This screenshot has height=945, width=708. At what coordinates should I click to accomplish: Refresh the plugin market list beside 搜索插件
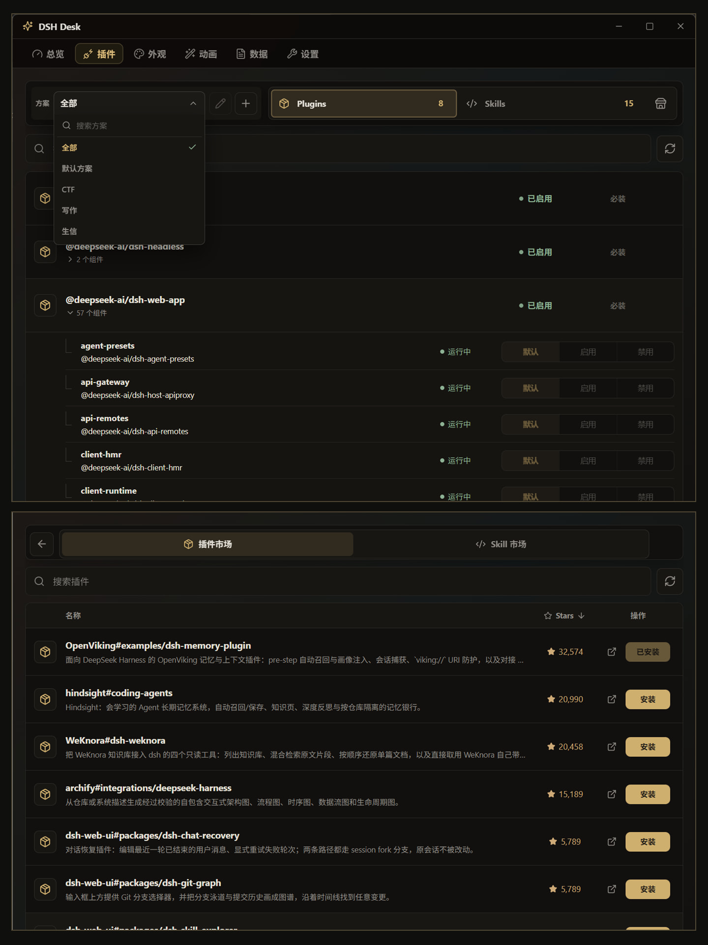click(670, 581)
